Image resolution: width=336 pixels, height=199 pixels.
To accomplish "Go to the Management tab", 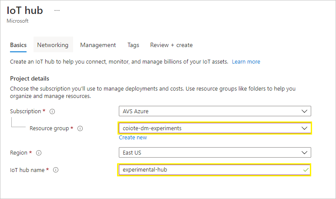I will click(98, 45).
